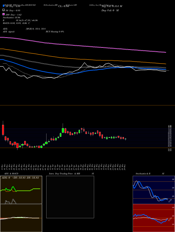This screenshot has width=175, height=232.
Task: Click the white 50 Day legend swatch
Action: coord(4,10)
